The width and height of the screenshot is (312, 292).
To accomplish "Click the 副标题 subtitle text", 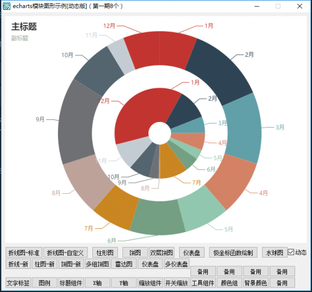I will 20,38.
